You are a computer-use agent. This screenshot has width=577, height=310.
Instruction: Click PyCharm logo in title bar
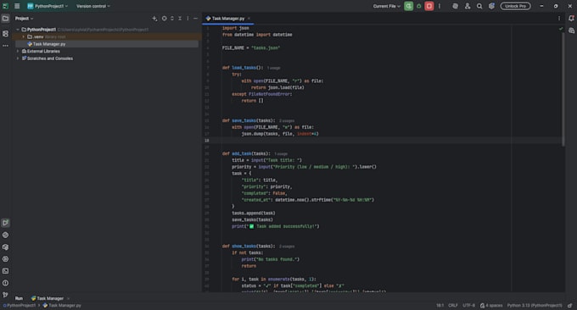click(x=5, y=6)
